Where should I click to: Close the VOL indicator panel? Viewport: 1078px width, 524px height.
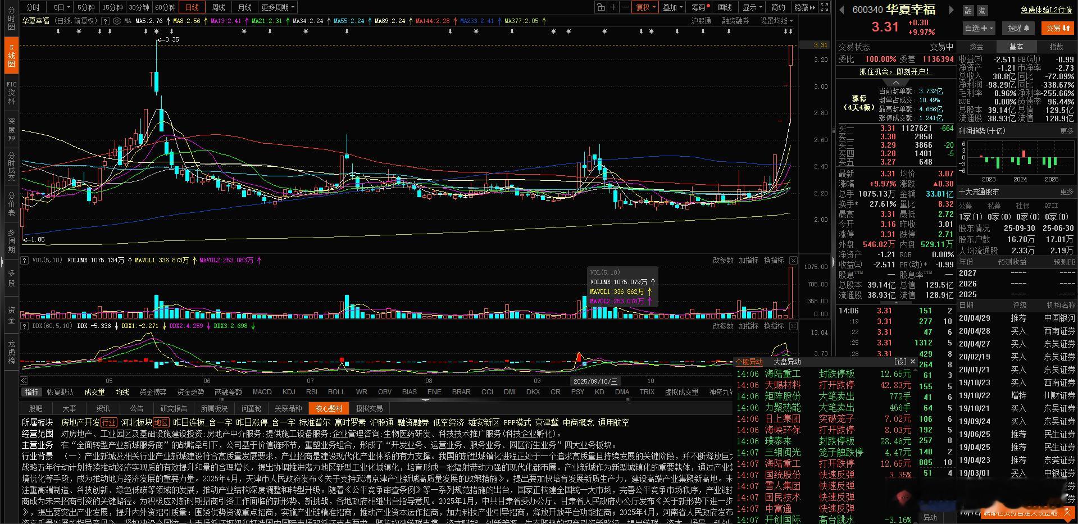pyautogui.click(x=793, y=260)
